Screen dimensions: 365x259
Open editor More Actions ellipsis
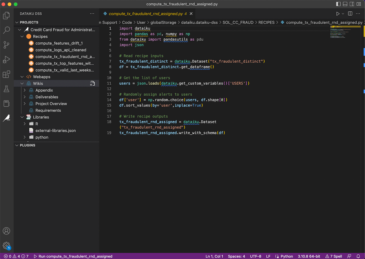click(358, 14)
